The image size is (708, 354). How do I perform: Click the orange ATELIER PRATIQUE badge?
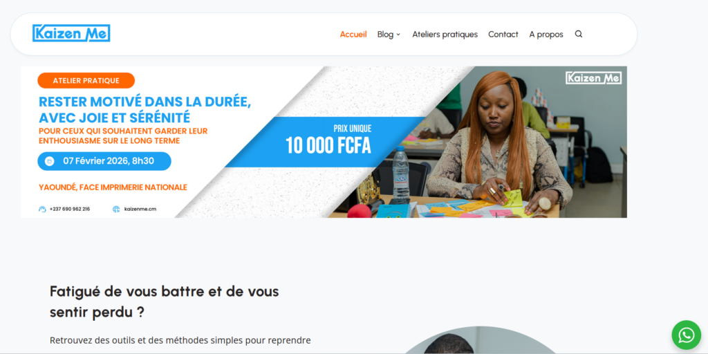click(86, 80)
